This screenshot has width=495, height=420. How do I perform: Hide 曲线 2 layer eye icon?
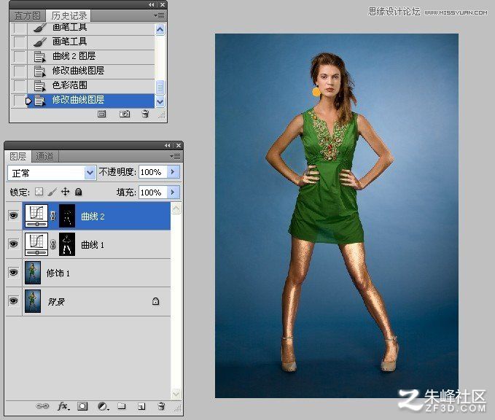(x=13, y=216)
